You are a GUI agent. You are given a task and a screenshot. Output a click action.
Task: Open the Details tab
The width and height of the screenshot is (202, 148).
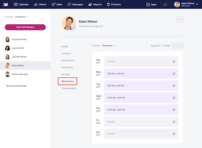65,47
